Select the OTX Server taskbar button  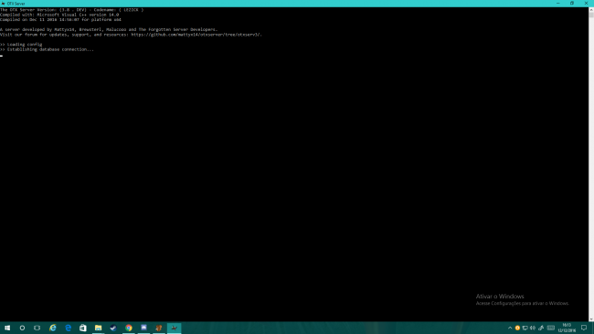point(174,328)
